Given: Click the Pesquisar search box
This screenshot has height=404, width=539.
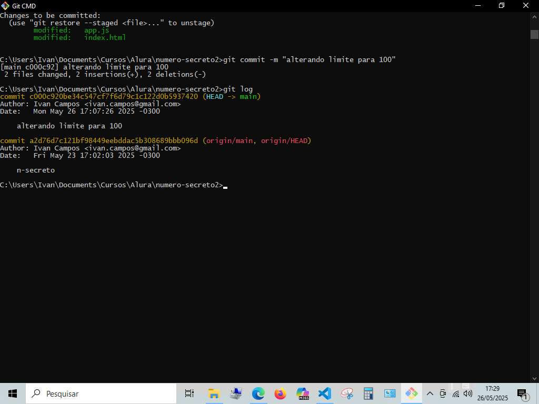Looking at the screenshot, I should click(101, 393).
